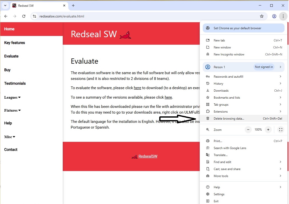The width and height of the screenshot is (289, 204).
Task: Increase zoom with the plus button
Action: pos(268,130)
